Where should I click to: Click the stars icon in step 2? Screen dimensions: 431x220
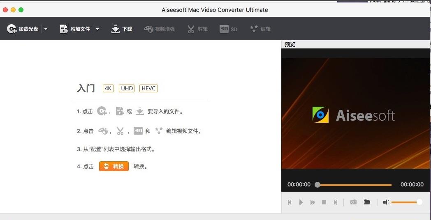(159, 131)
